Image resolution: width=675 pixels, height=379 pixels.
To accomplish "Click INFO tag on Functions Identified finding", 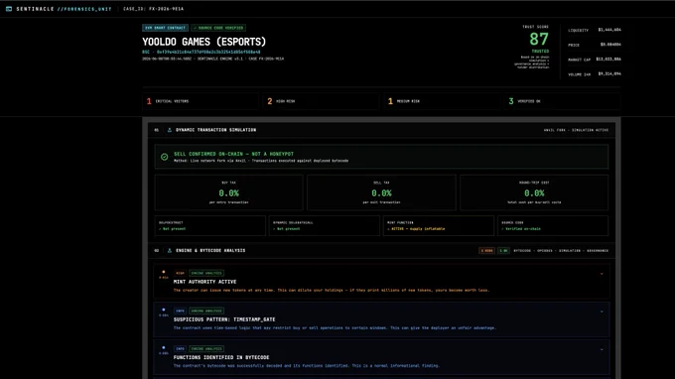I will [x=180, y=349].
